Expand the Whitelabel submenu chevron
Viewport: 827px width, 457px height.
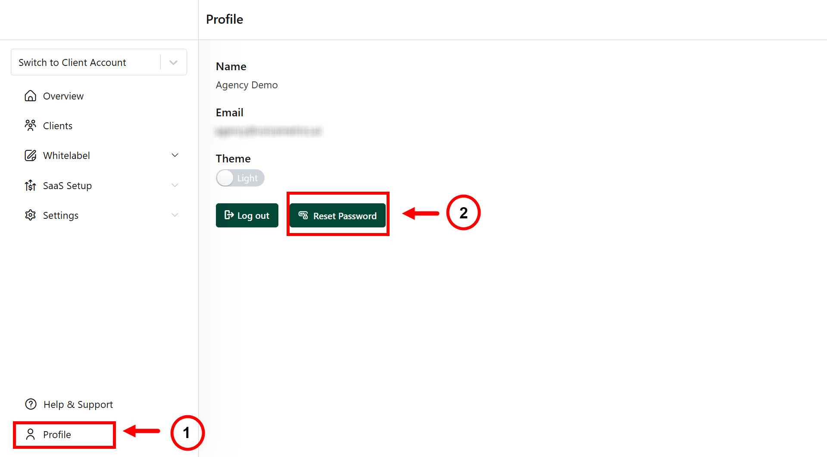[x=175, y=155]
